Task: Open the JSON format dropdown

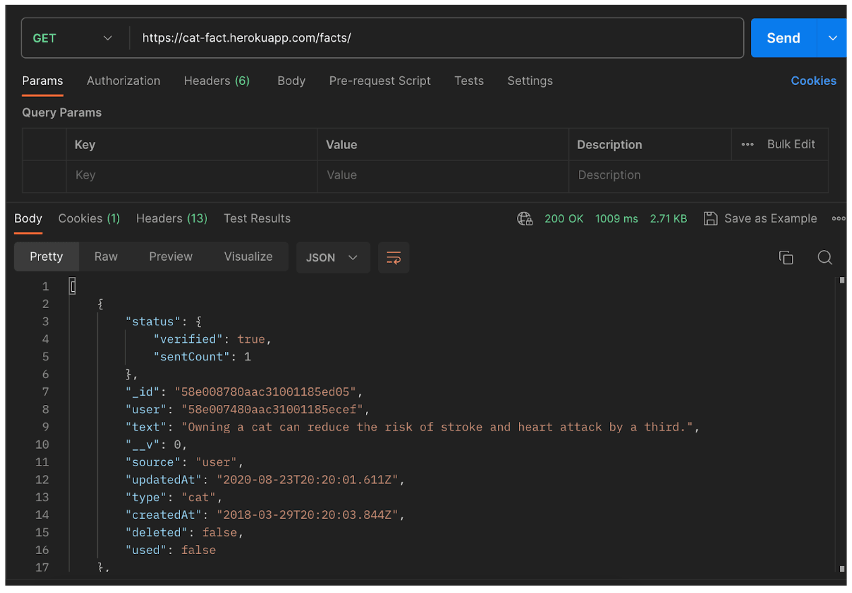Action: [333, 257]
